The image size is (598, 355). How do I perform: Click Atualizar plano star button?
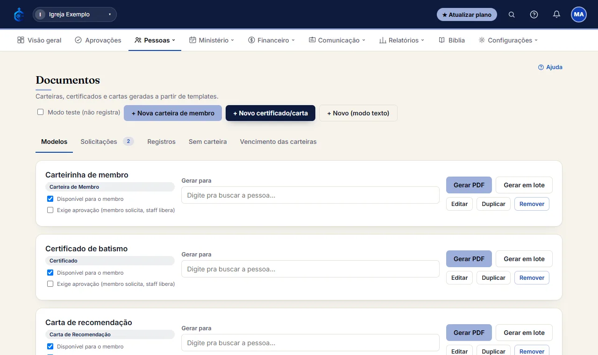pyautogui.click(x=467, y=14)
